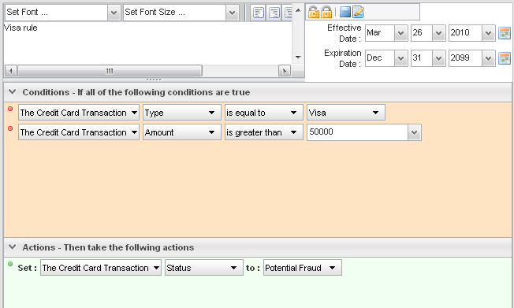Click the dotted panel splitter handle

pyautogui.click(x=154, y=80)
